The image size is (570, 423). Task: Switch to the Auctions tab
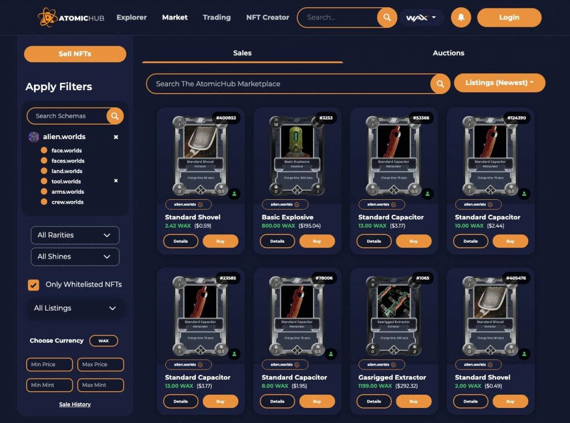coord(448,53)
